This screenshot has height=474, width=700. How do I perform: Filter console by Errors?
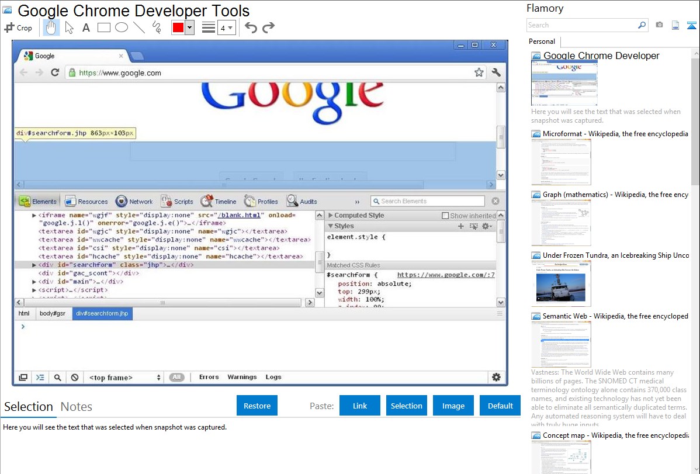pyautogui.click(x=209, y=377)
